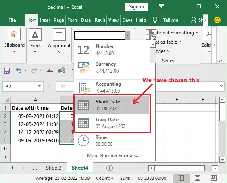Click the Tell me lightbulb icon

tap(155, 20)
